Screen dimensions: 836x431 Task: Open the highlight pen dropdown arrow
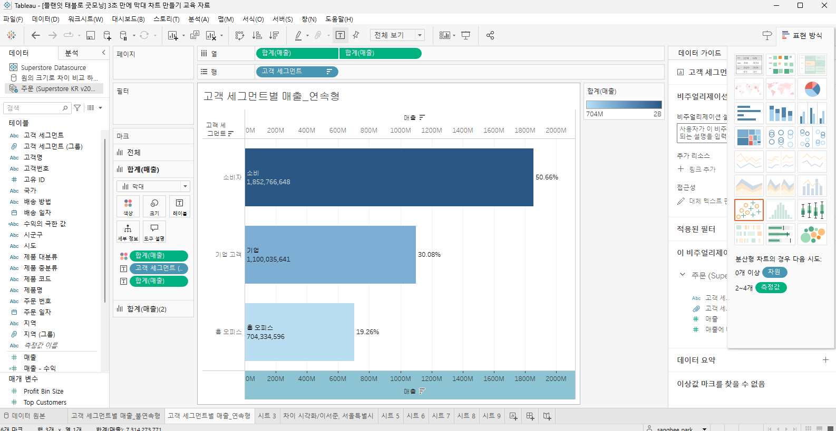pyautogui.click(x=307, y=36)
